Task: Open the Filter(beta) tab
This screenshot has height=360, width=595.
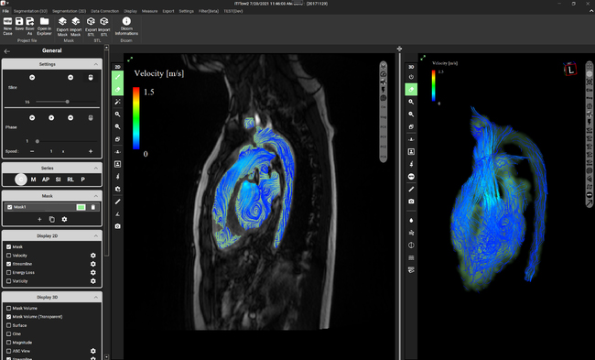Action: [209, 11]
